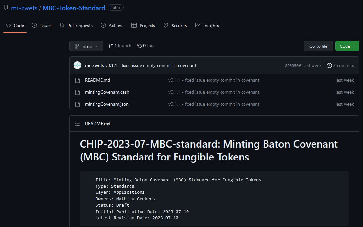Viewport: 363px width, 227px height.
Task: Click the Issues circle-dot icon
Action: (x=34, y=26)
